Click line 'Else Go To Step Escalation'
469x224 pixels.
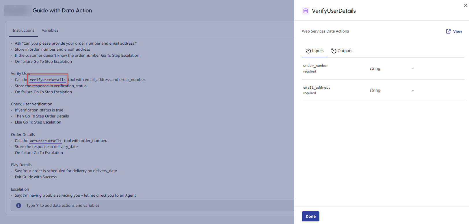tap(38, 122)
